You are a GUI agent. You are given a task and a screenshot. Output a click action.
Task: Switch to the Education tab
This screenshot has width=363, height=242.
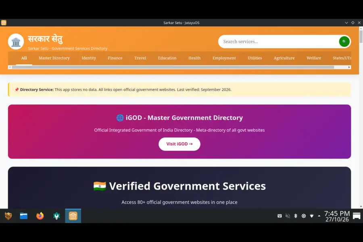coord(167,58)
